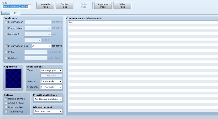The height and width of the screenshot is (119, 218).
Task: Edit the event Nom field
Action: (x=16, y=7)
